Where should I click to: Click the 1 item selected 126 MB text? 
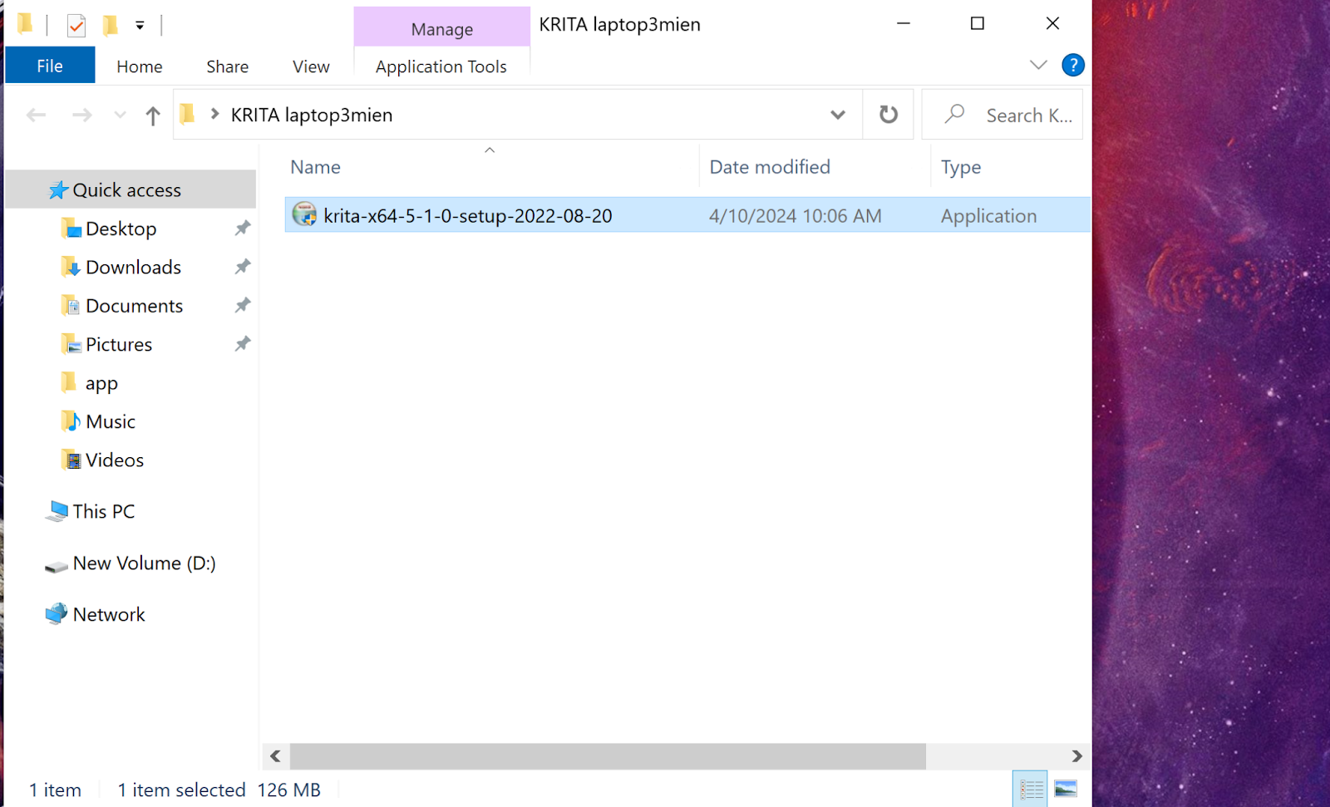point(219,790)
